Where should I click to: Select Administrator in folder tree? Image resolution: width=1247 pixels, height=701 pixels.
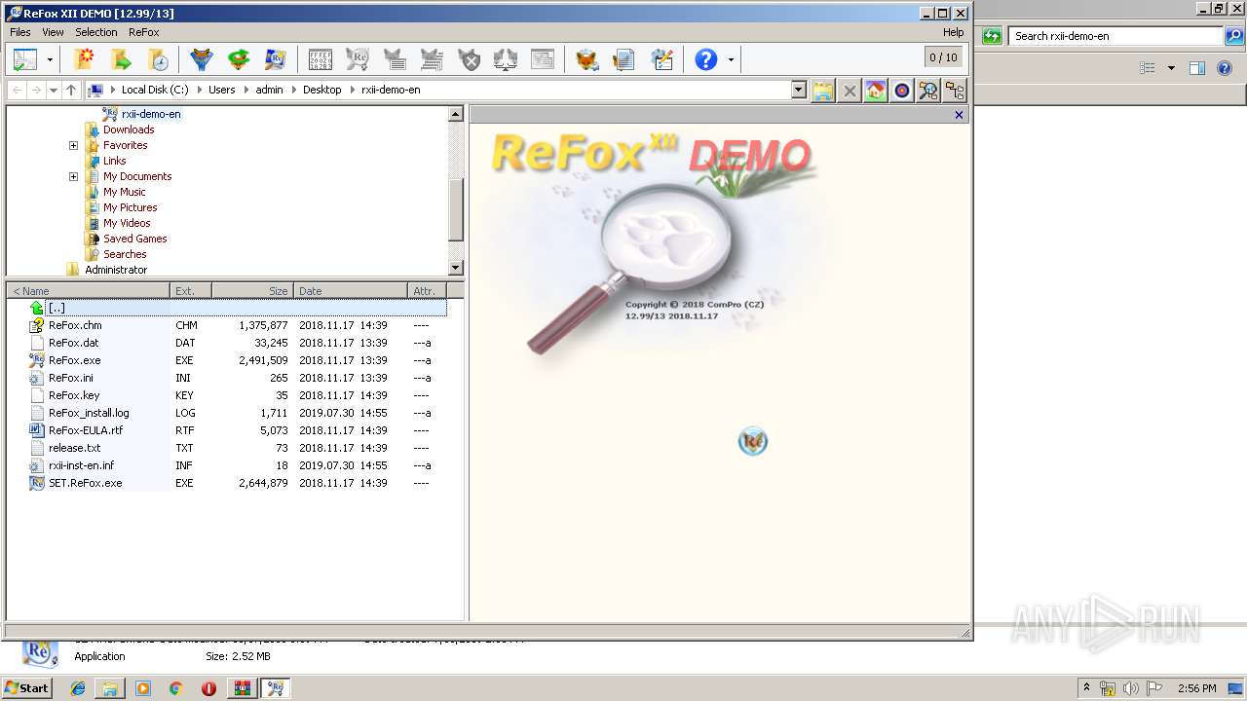coord(116,270)
